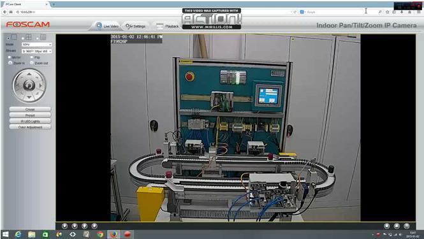Click the browser address bar
The width and height of the screenshot is (424, 239).
(152, 12)
